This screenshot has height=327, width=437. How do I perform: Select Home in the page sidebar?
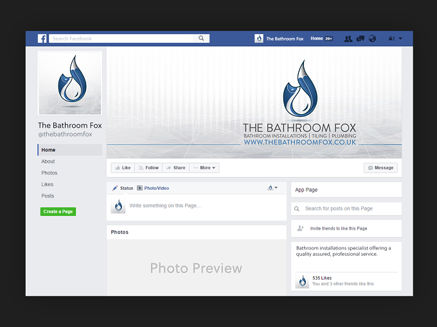(70, 150)
